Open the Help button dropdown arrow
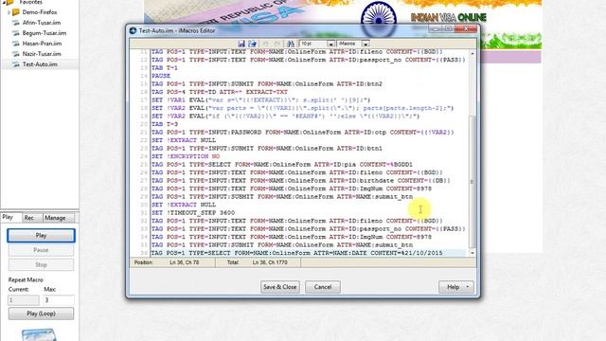 (468, 287)
